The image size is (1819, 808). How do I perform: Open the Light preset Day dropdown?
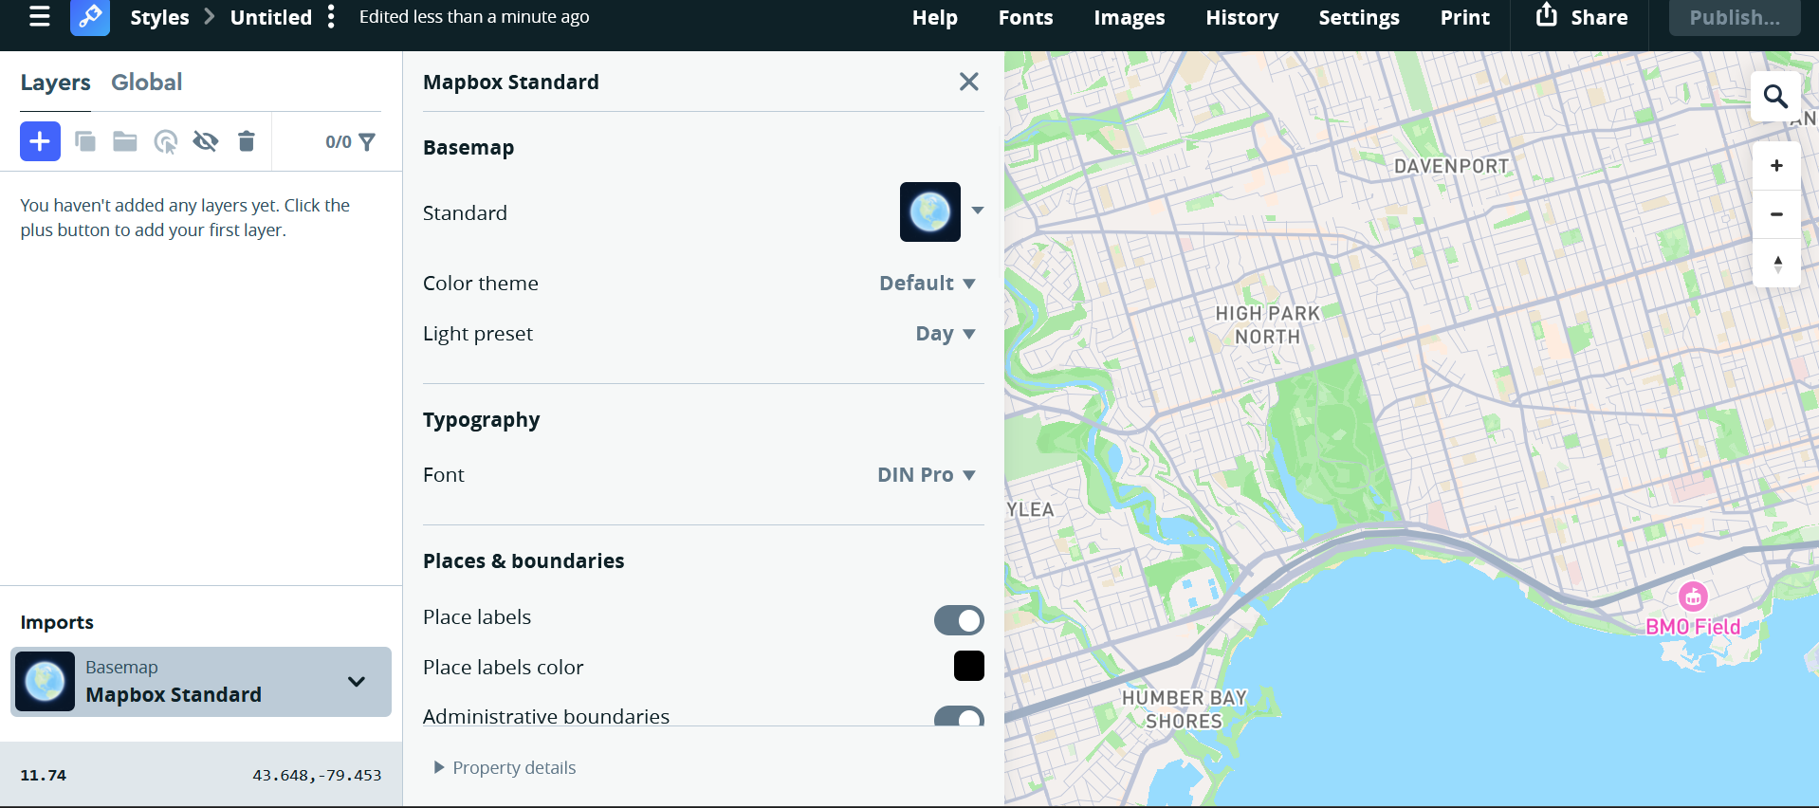(945, 333)
